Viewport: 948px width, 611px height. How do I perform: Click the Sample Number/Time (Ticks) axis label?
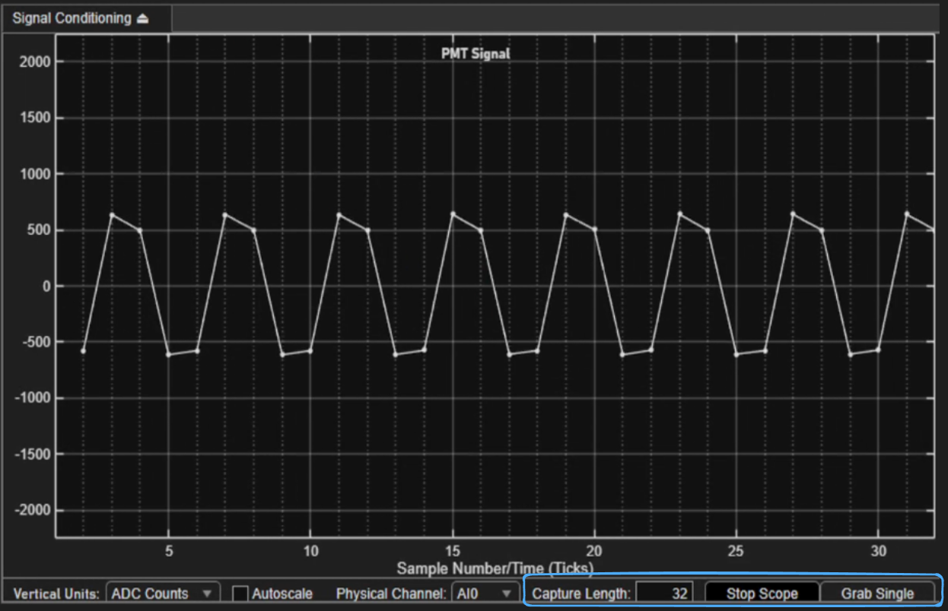point(495,568)
